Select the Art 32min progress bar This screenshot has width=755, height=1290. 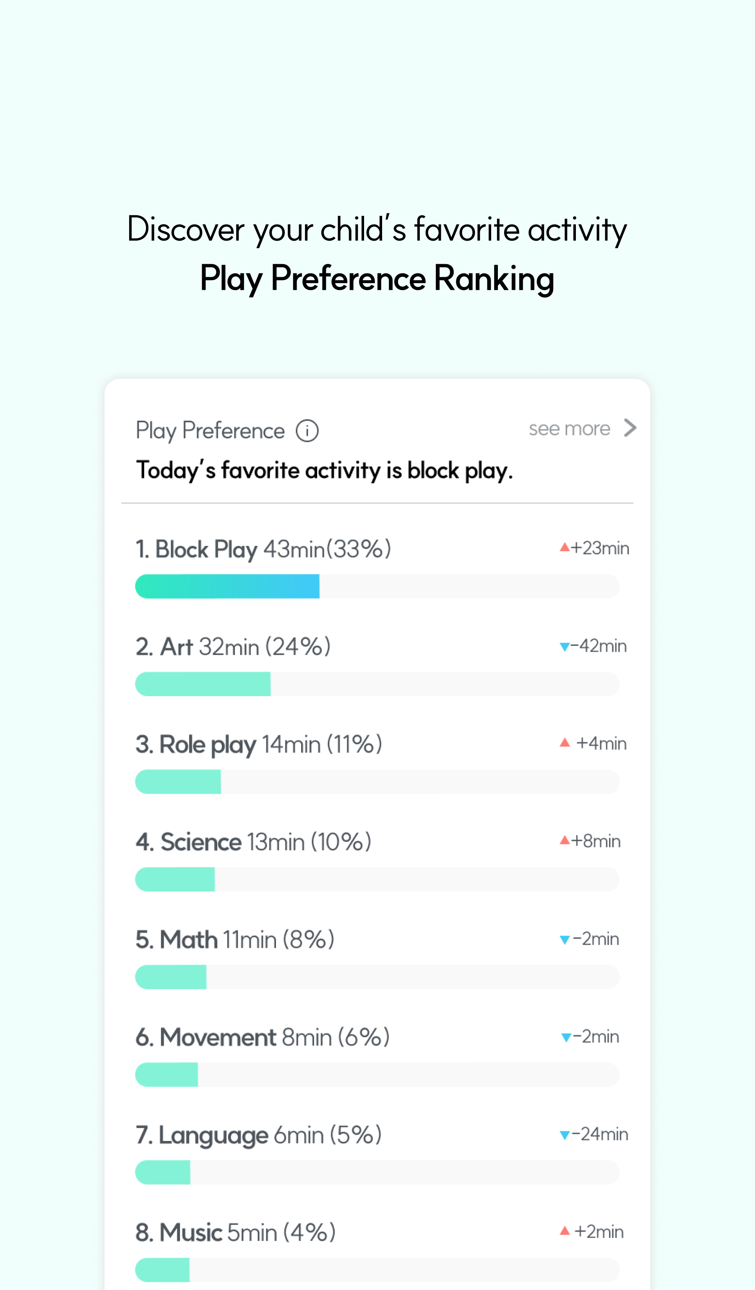(x=377, y=684)
